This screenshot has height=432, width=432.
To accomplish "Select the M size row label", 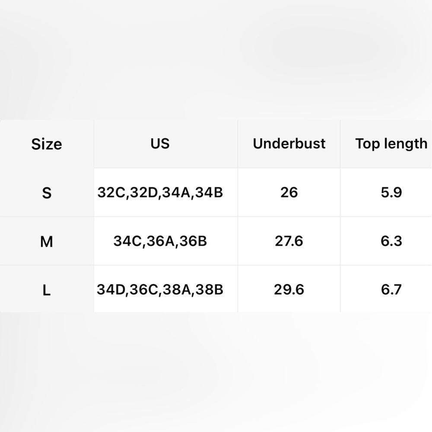I will (47, 241).
